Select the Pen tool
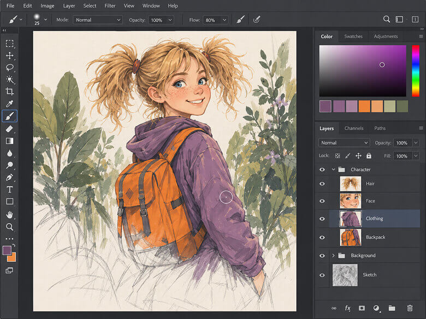The width and height of the screenshot is (426, 319). tap(9, 177)
